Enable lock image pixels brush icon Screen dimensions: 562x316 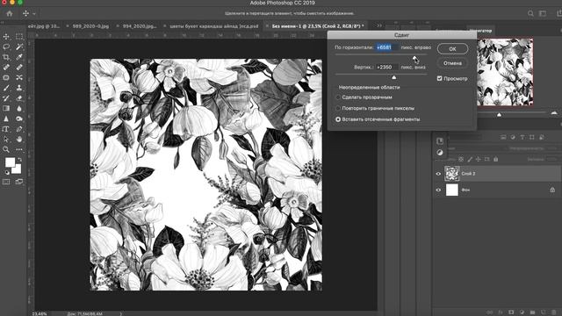pos(470,159)
